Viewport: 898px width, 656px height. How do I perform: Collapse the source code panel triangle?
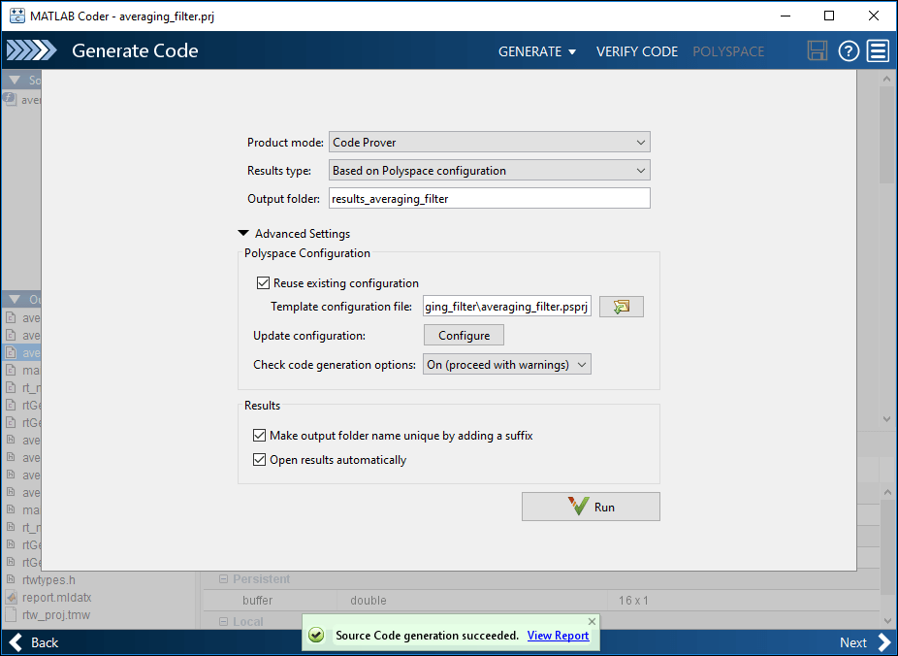15,81
